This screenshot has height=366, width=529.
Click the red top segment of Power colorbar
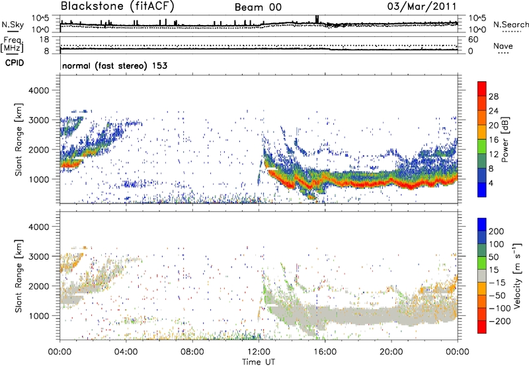click(482, 89)
